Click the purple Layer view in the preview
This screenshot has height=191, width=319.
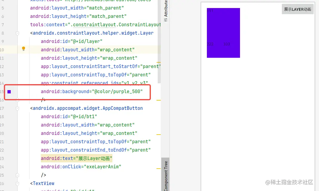(x=223, y=33)
